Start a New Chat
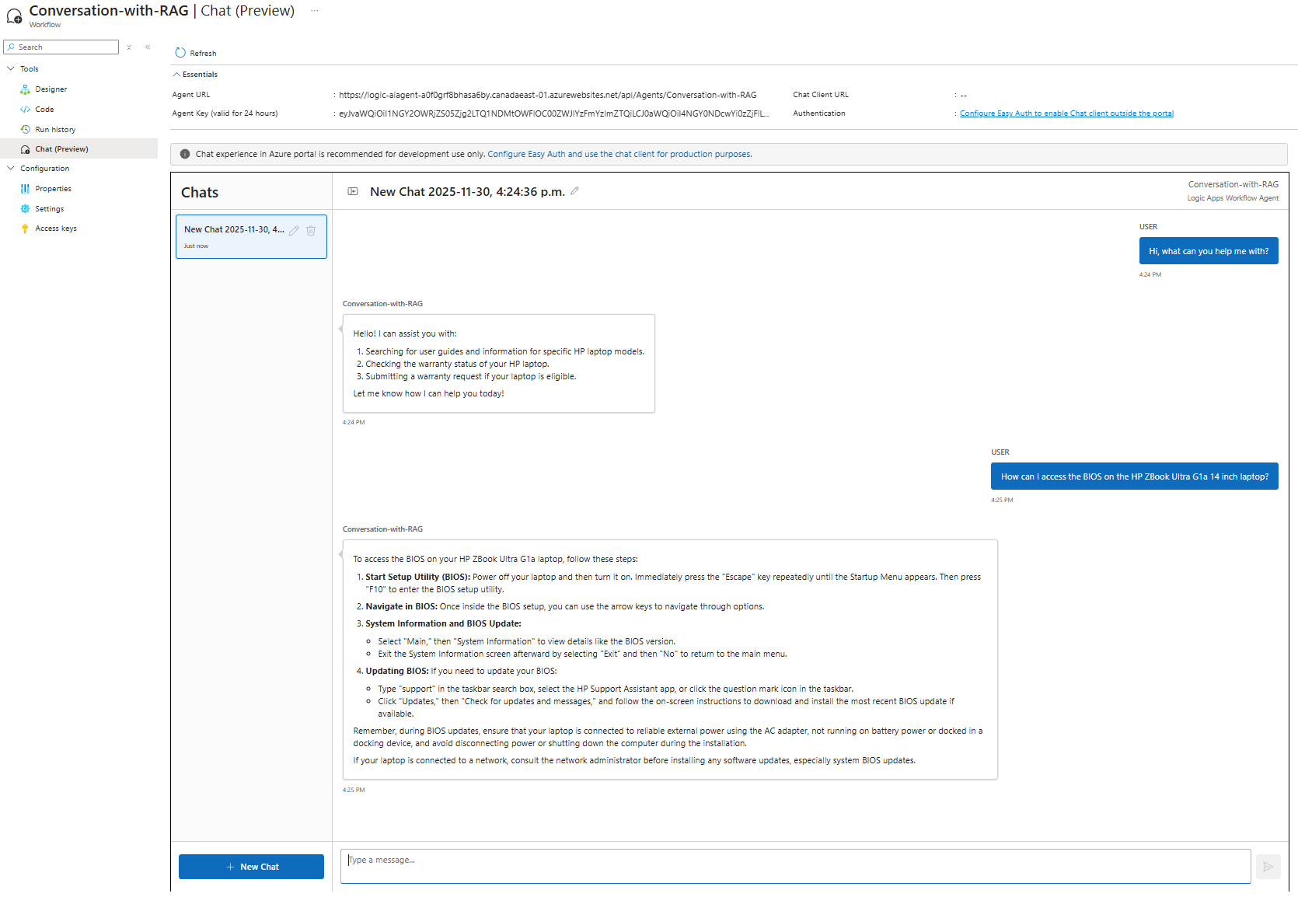 (x=251, y=867)
